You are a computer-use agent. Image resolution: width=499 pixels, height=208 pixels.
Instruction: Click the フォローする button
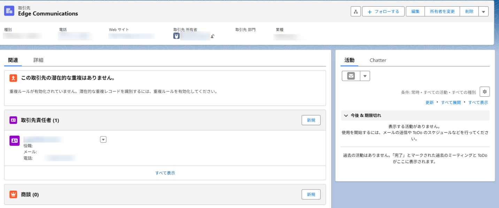pos(383,11)
